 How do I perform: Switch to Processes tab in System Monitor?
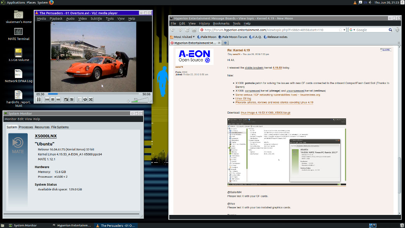click(x=26, y=127)
